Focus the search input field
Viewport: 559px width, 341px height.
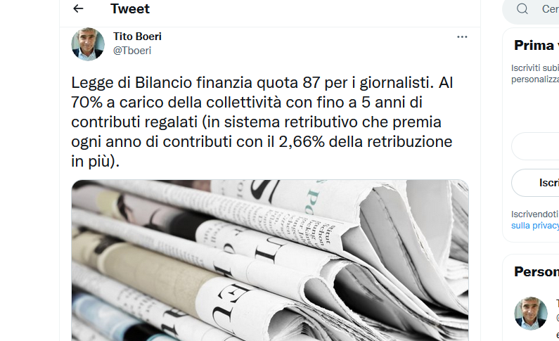[549, 9]
